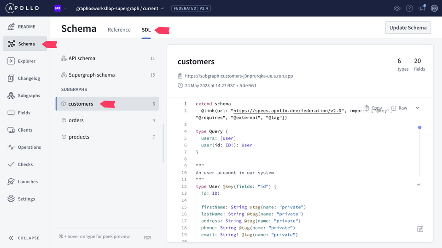Click the Update Schema button
The image size is (442, 248).
[408, 28]
